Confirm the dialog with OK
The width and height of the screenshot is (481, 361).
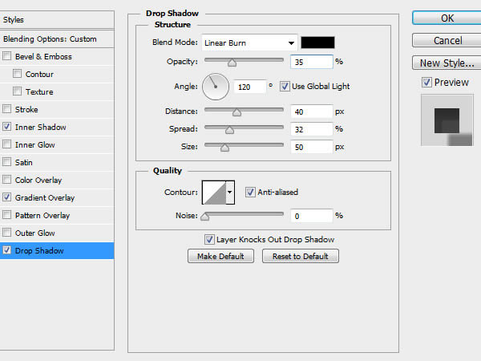click(447, 18)
